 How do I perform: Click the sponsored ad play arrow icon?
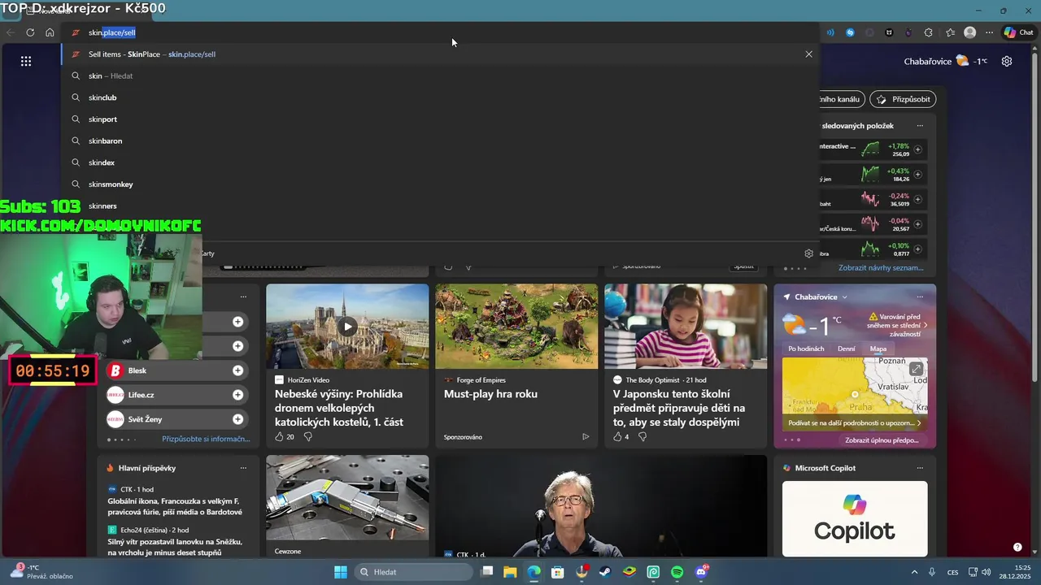point(585,437)
